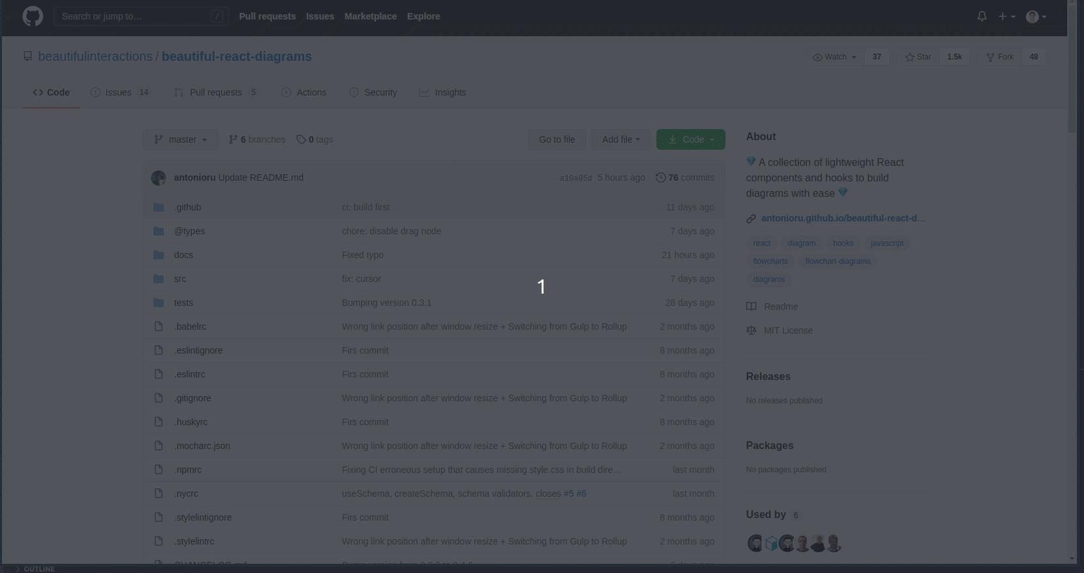
Task: Select the react topic tag
Action: click(x=762, y=243)
